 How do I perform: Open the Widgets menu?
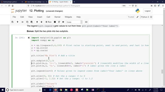(68, 17)
